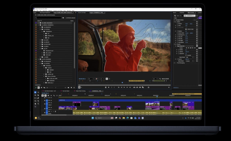
Task: Toggle Snap in Timeline
Action: coord(45,95)
